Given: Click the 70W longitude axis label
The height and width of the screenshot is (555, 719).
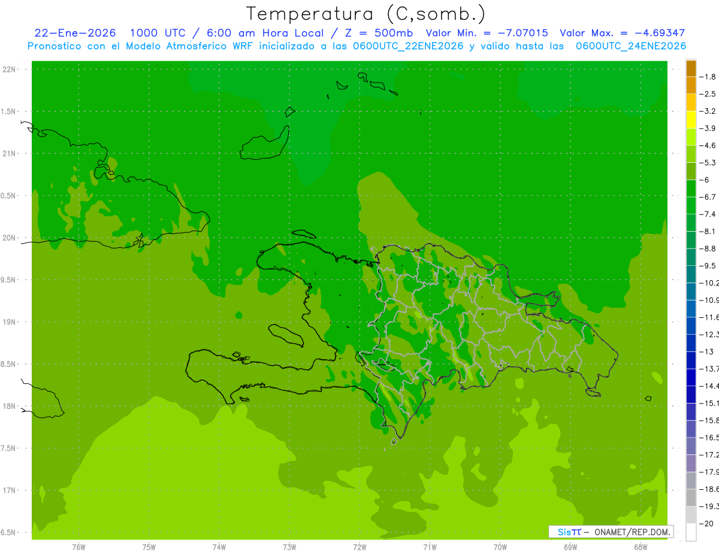Looking at the screenshot, I should [500, 547].
